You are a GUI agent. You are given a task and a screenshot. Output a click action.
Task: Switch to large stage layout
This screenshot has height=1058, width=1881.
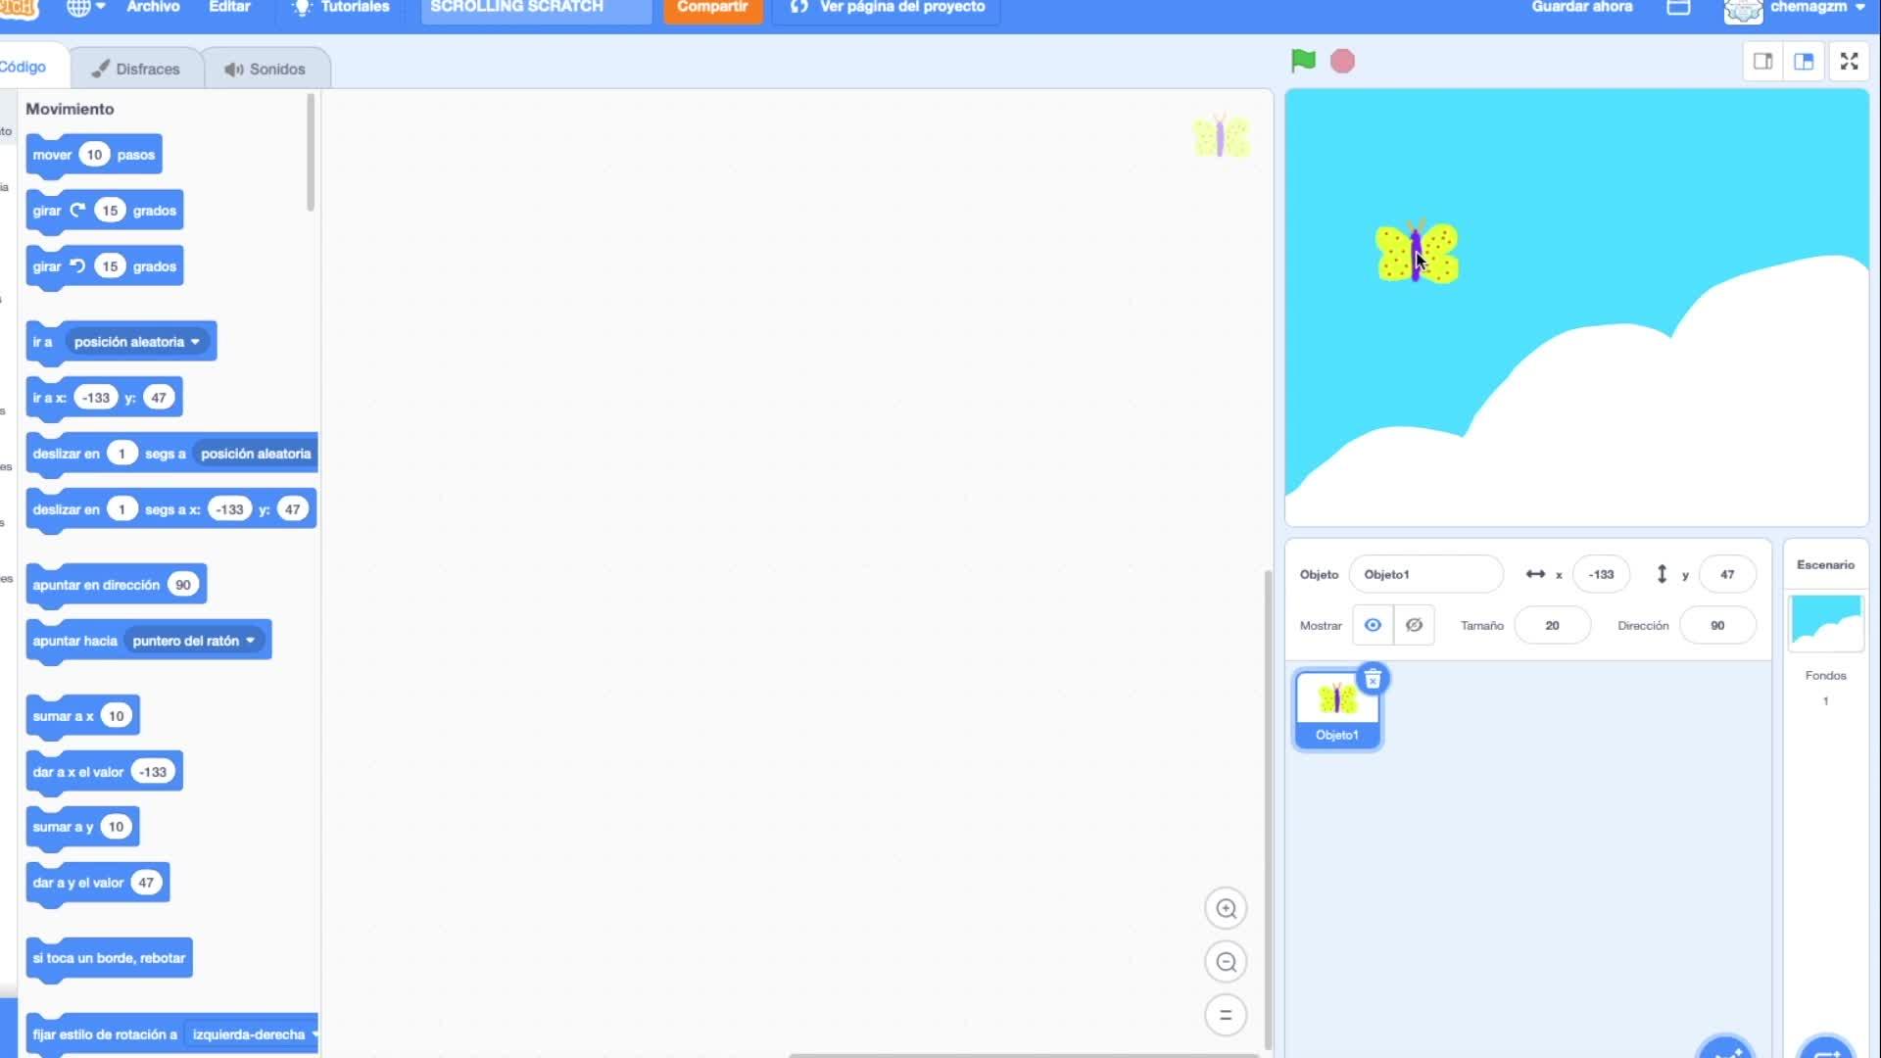pos(1804,62)
